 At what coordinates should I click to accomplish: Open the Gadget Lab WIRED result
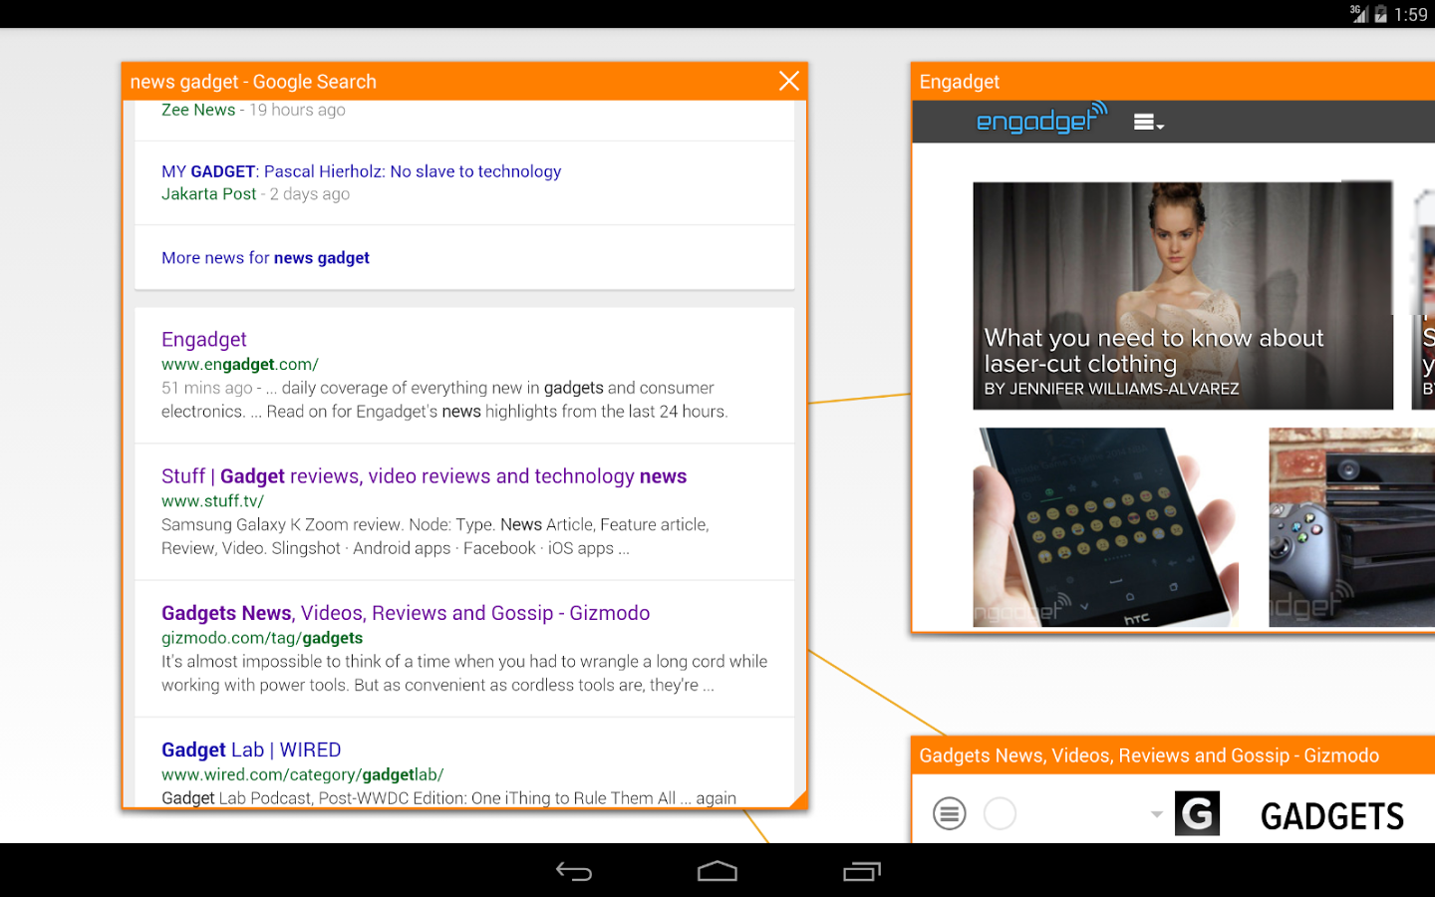[x=251, y=749]
